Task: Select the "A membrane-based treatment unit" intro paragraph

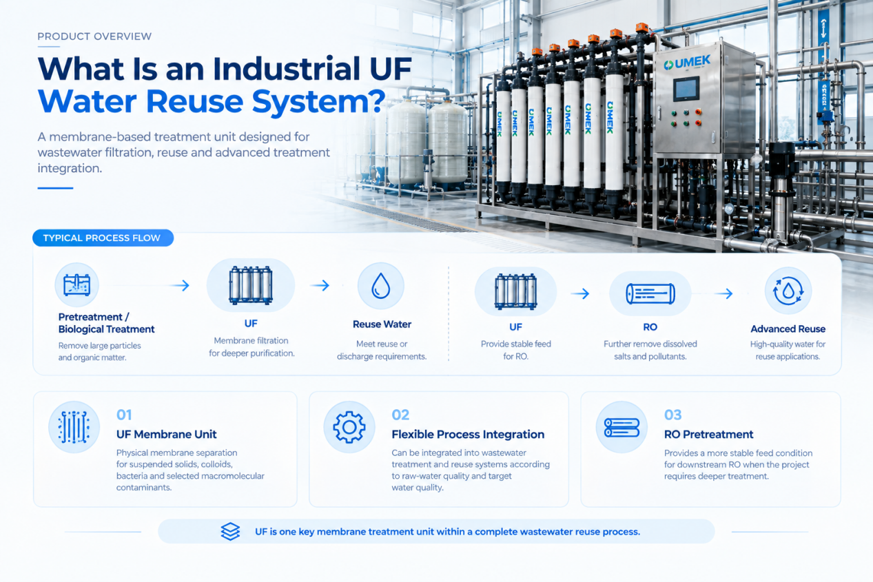Action: [184, 152]
